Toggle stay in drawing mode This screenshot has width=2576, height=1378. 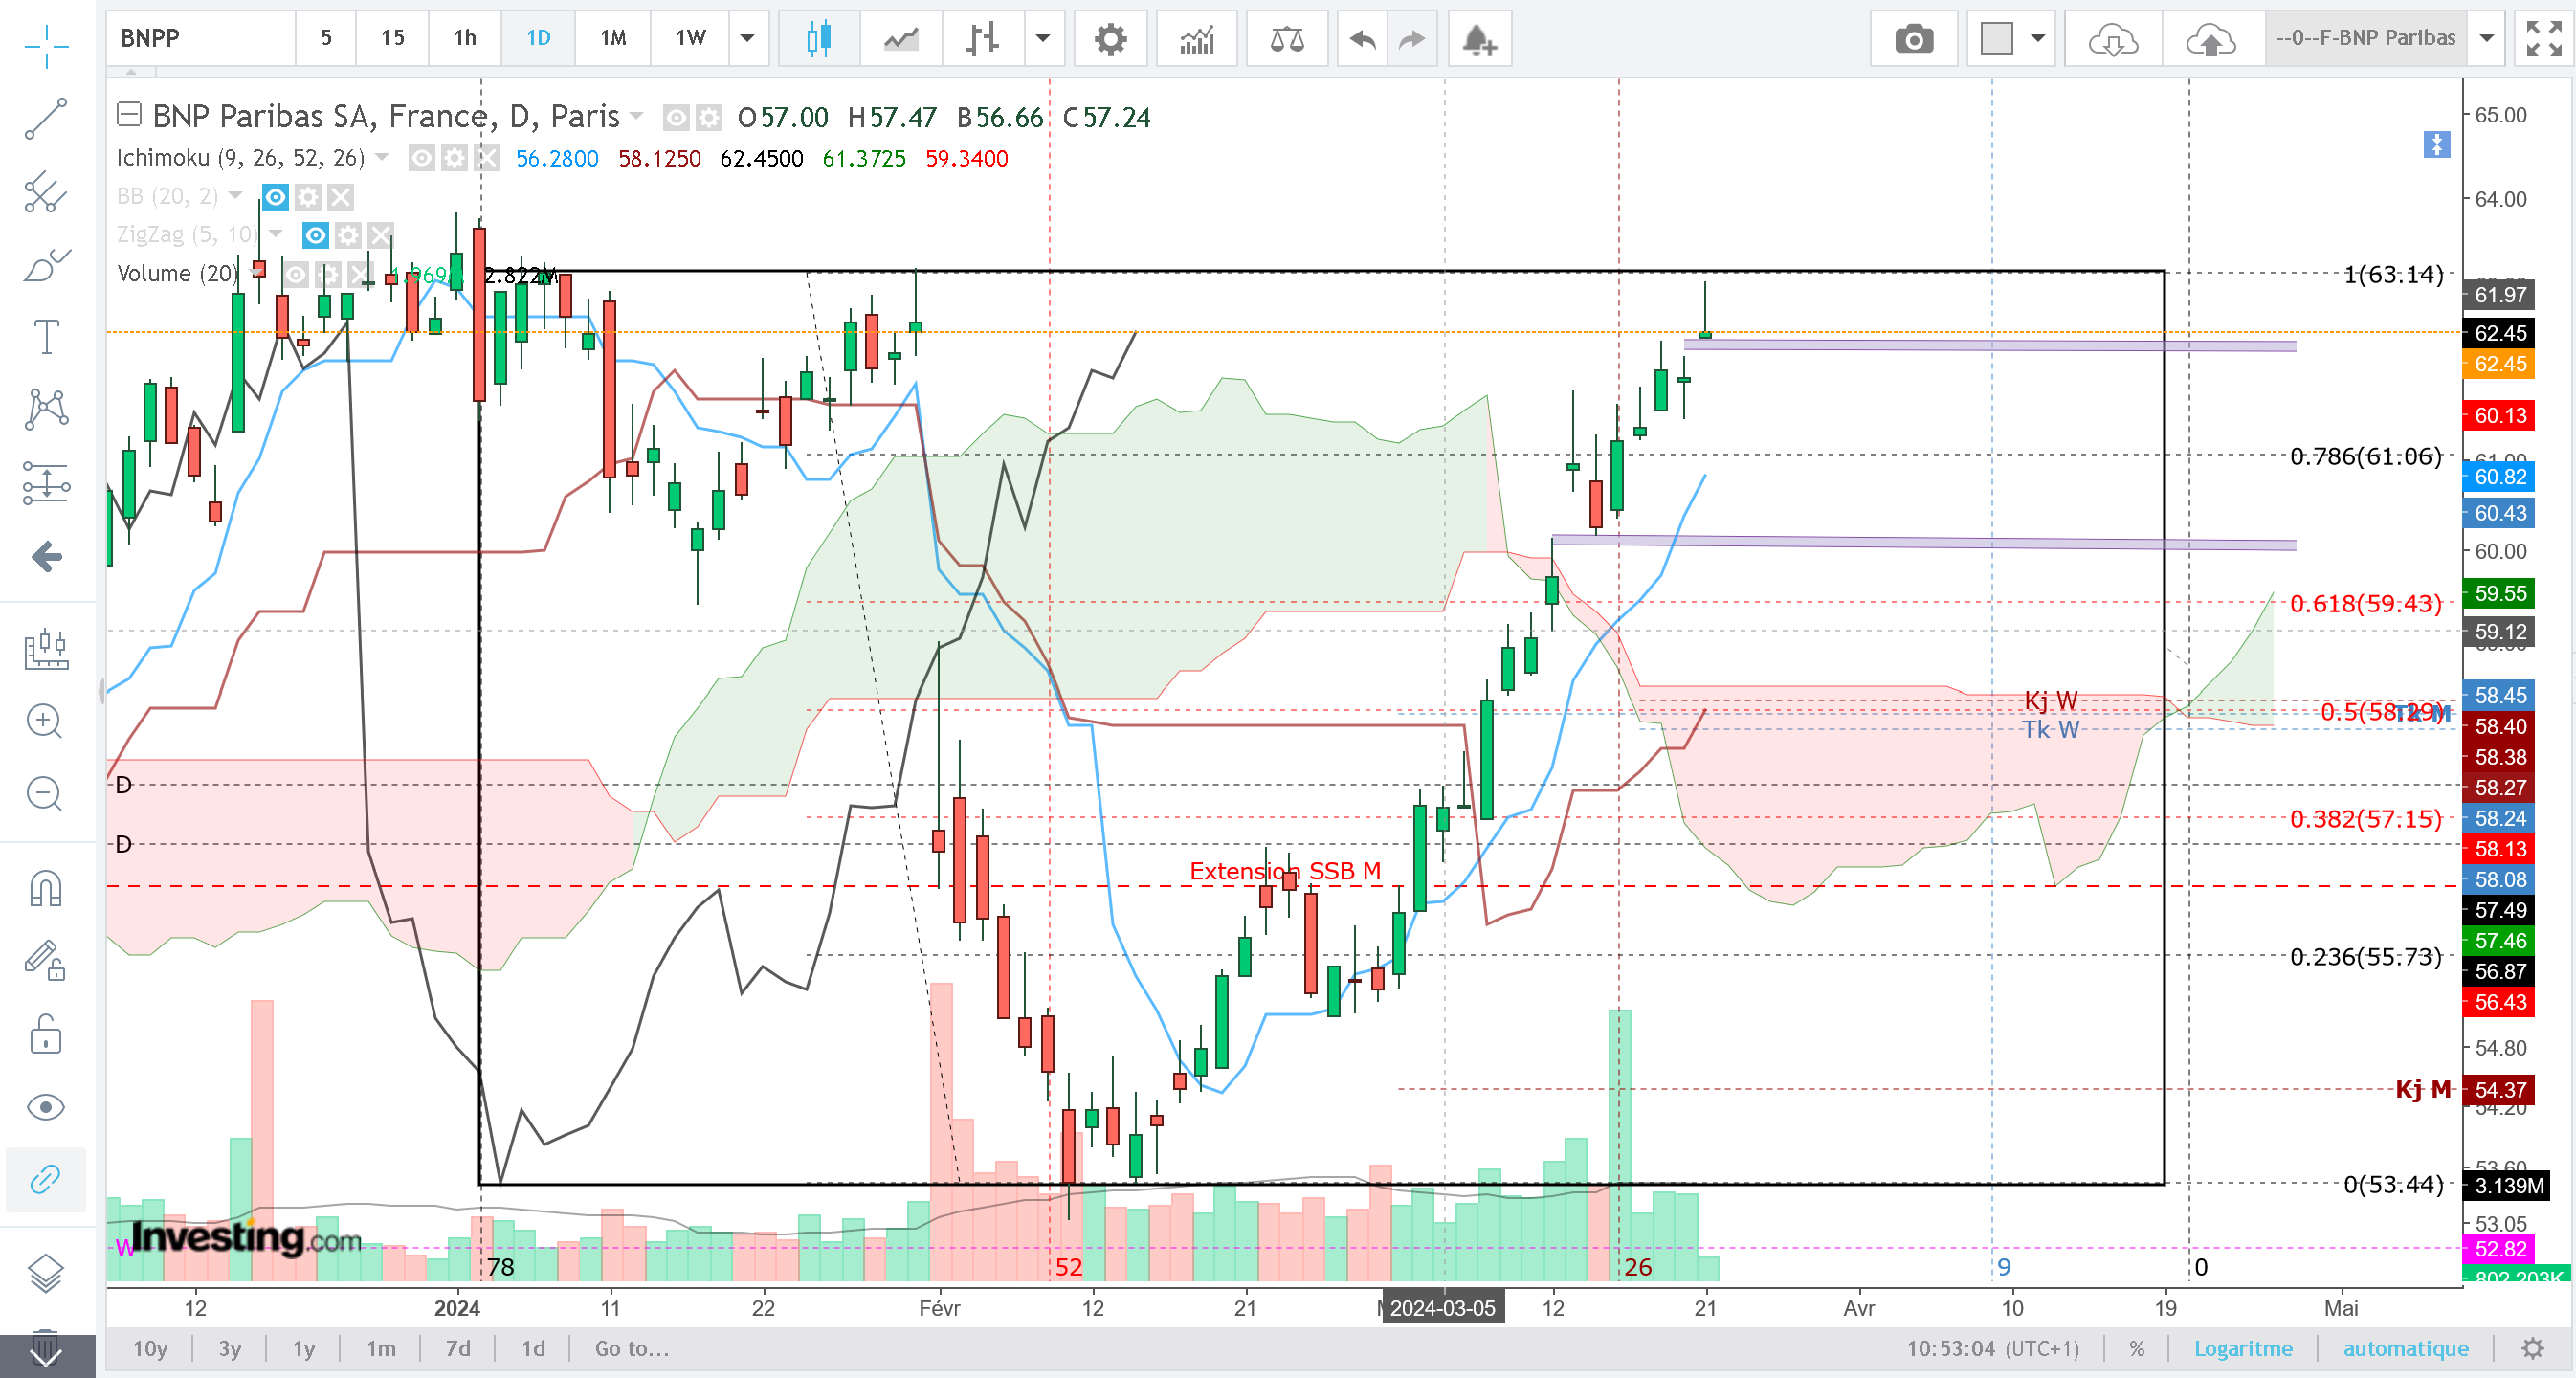click(46, 961)
